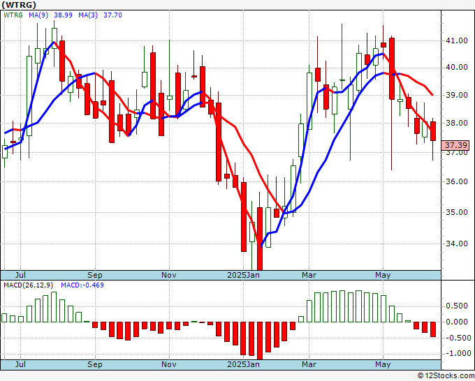Click the 40.00 price axis label
This screenshot has height=381, width=475.
(x=457, y=68)
